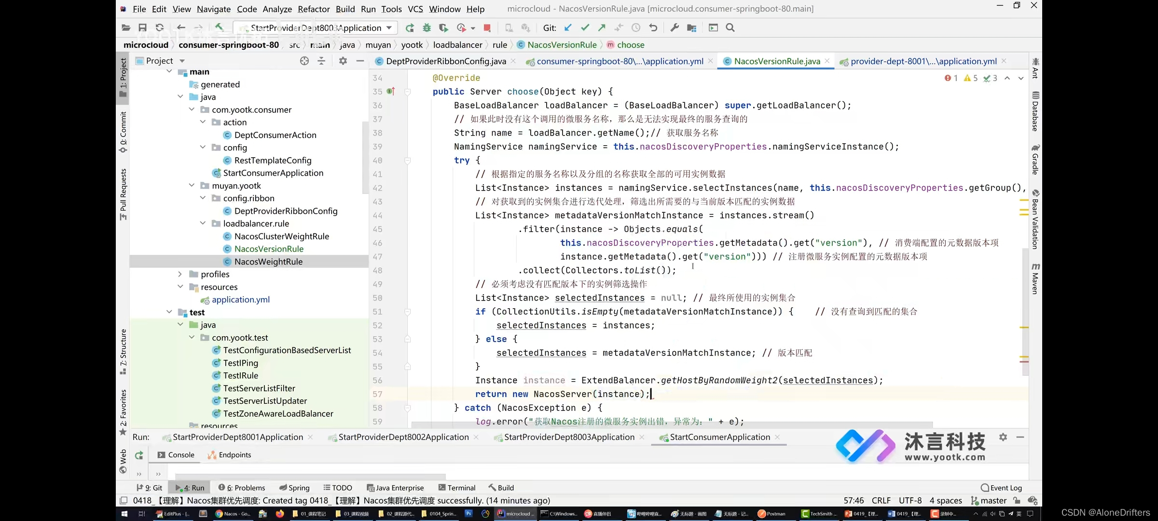Switch to DeptProviderRibbonConfig.java tab
Image resolution: width=1158 pixels, height=521 pixels.
(x=445, y=61)
